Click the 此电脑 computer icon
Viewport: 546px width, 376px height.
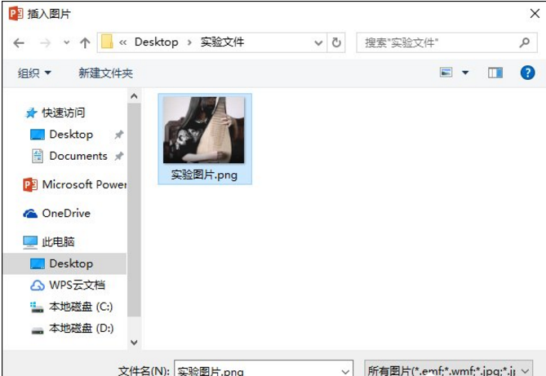point(30,242)
